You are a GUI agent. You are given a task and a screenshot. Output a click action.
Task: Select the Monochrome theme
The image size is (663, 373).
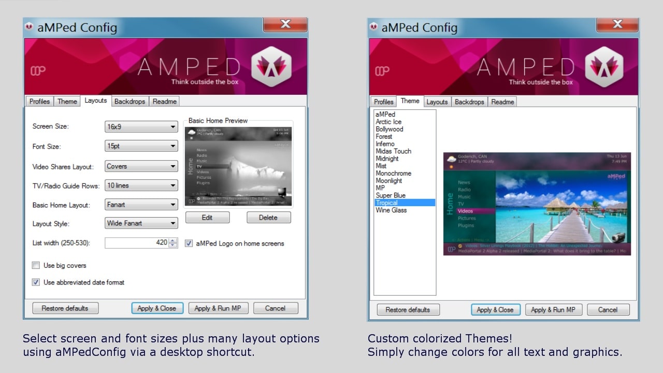coord(394,174)
